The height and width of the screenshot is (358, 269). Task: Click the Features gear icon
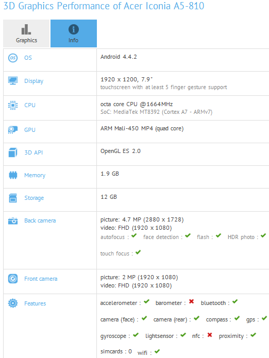point(13,303)
